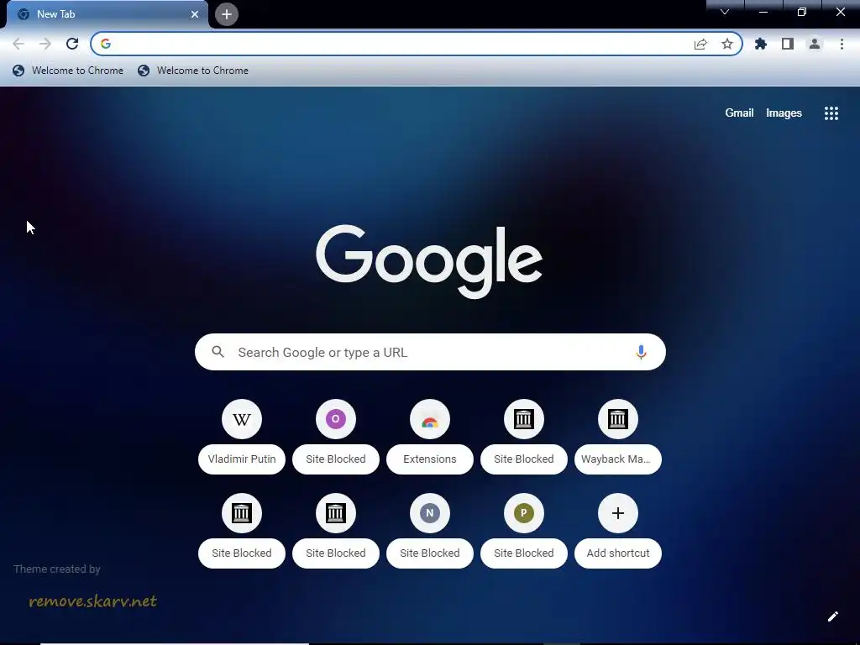860x645 pixels.
Task: Open the Extensions puzzle icon
Action: click(x=761, y=44)
